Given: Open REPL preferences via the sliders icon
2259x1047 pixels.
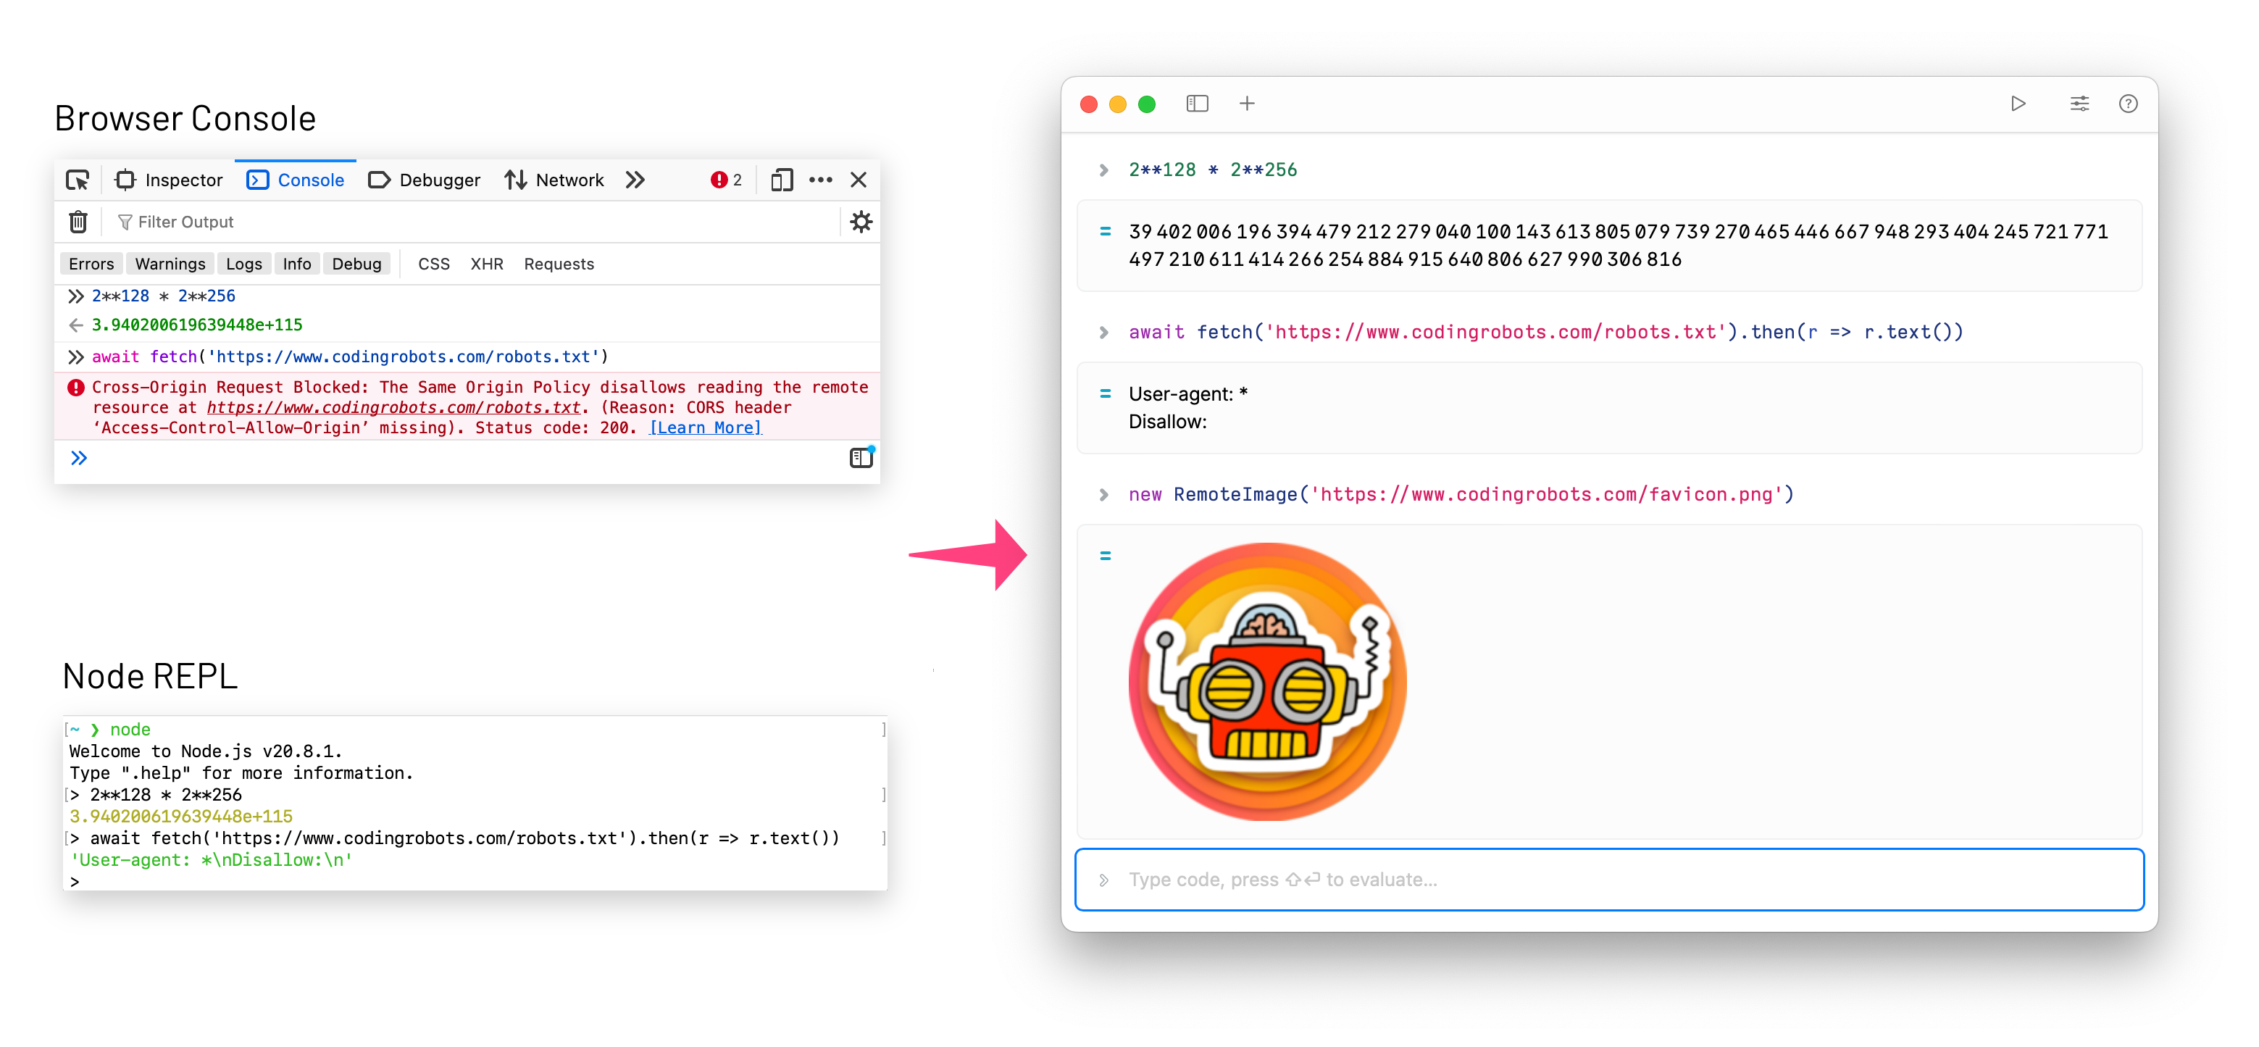Looking at the screenshot, I should point(2079,104).
